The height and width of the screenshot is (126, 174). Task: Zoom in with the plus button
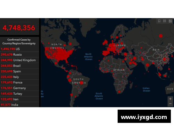click(x=170, y=99)
